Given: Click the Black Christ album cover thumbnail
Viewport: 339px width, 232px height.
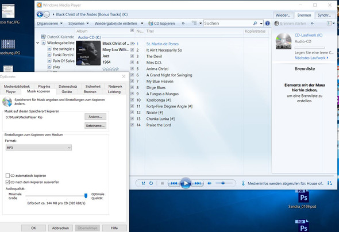Looking at the screenshot, I should (x=88, y=53).
